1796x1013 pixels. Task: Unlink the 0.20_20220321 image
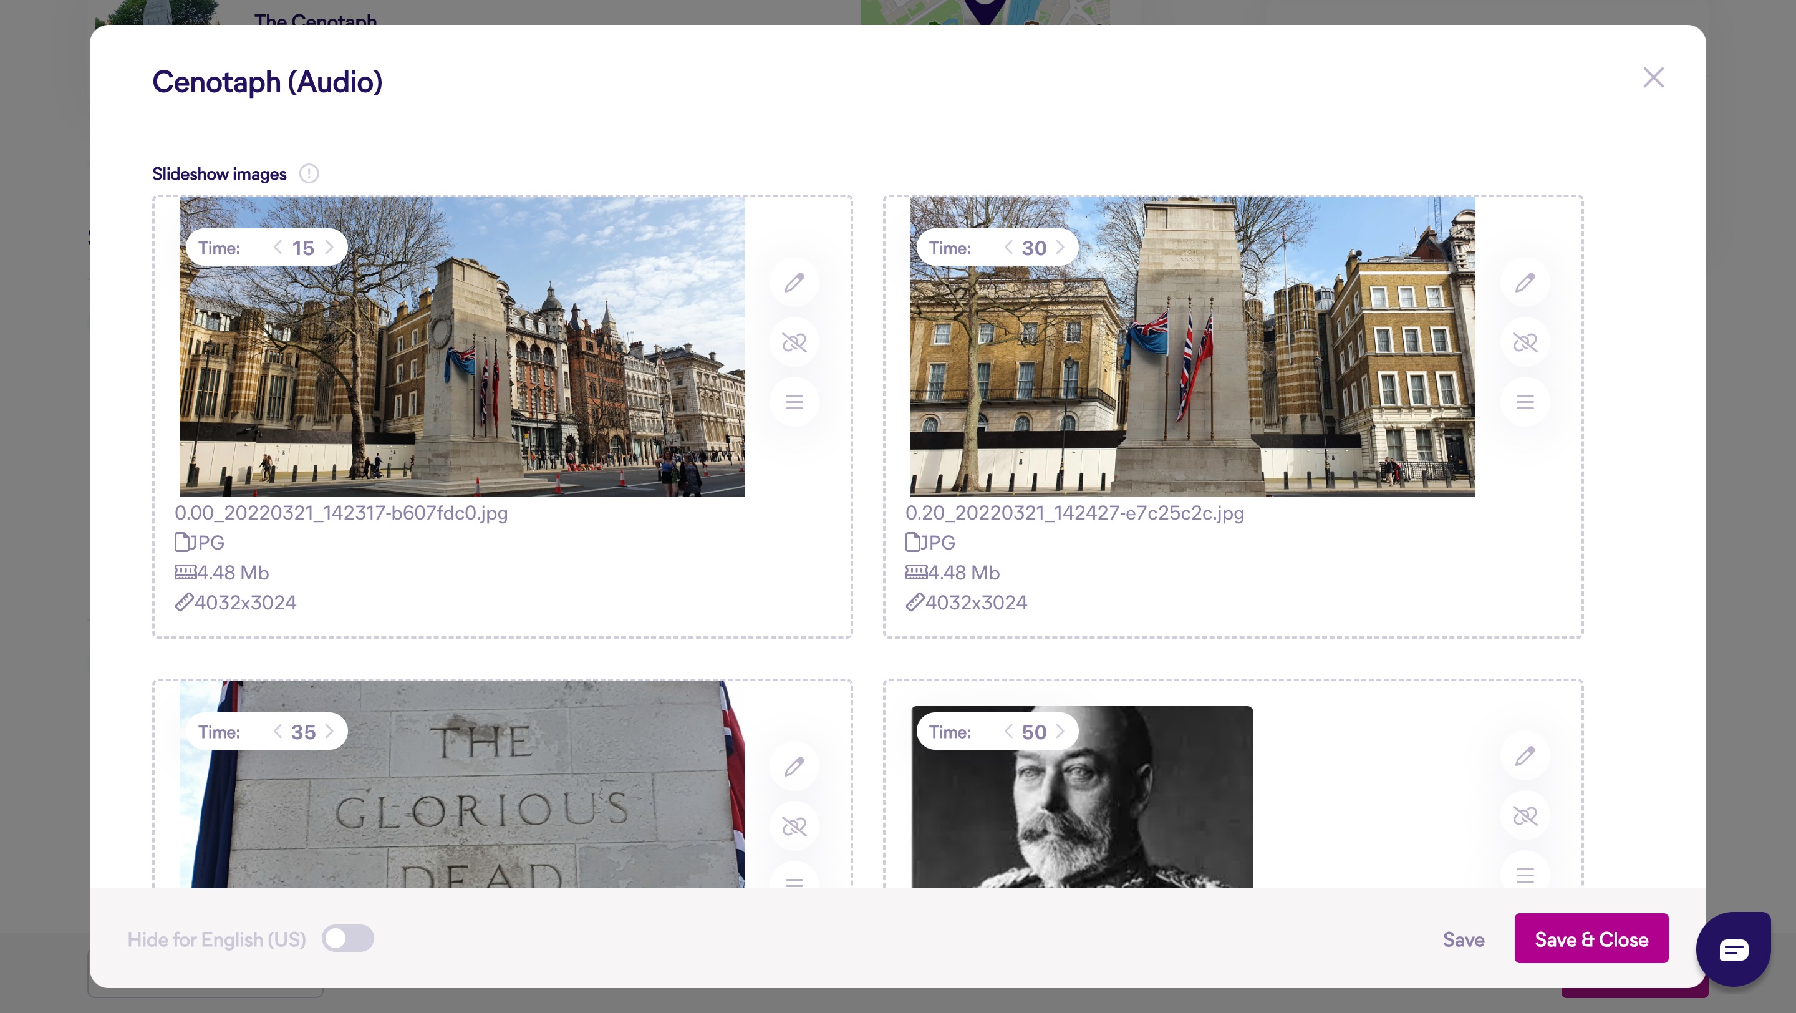pos(1525,342)
